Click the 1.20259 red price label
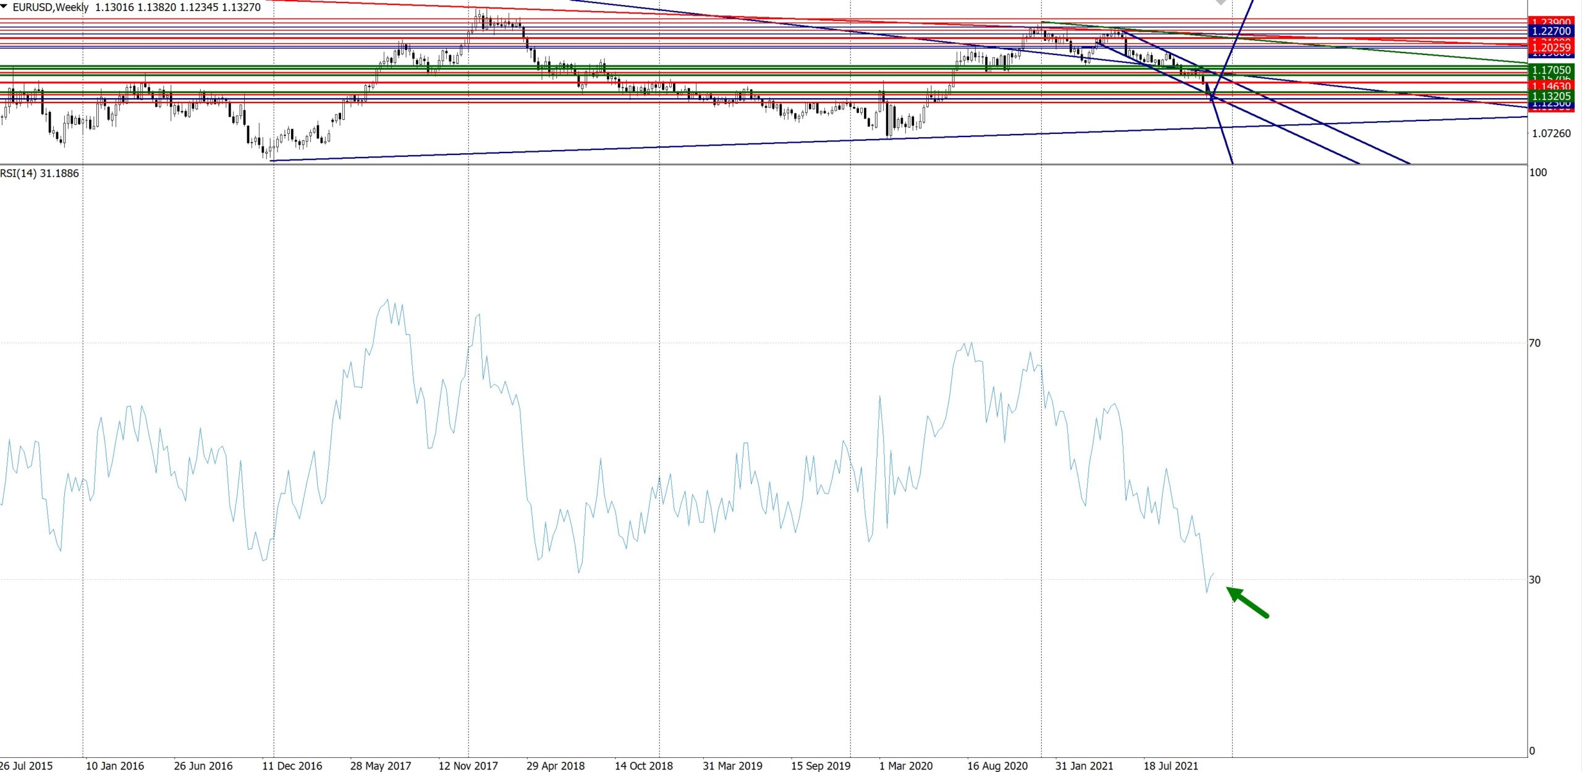The image size is (1582, 772). (1551, 48)
